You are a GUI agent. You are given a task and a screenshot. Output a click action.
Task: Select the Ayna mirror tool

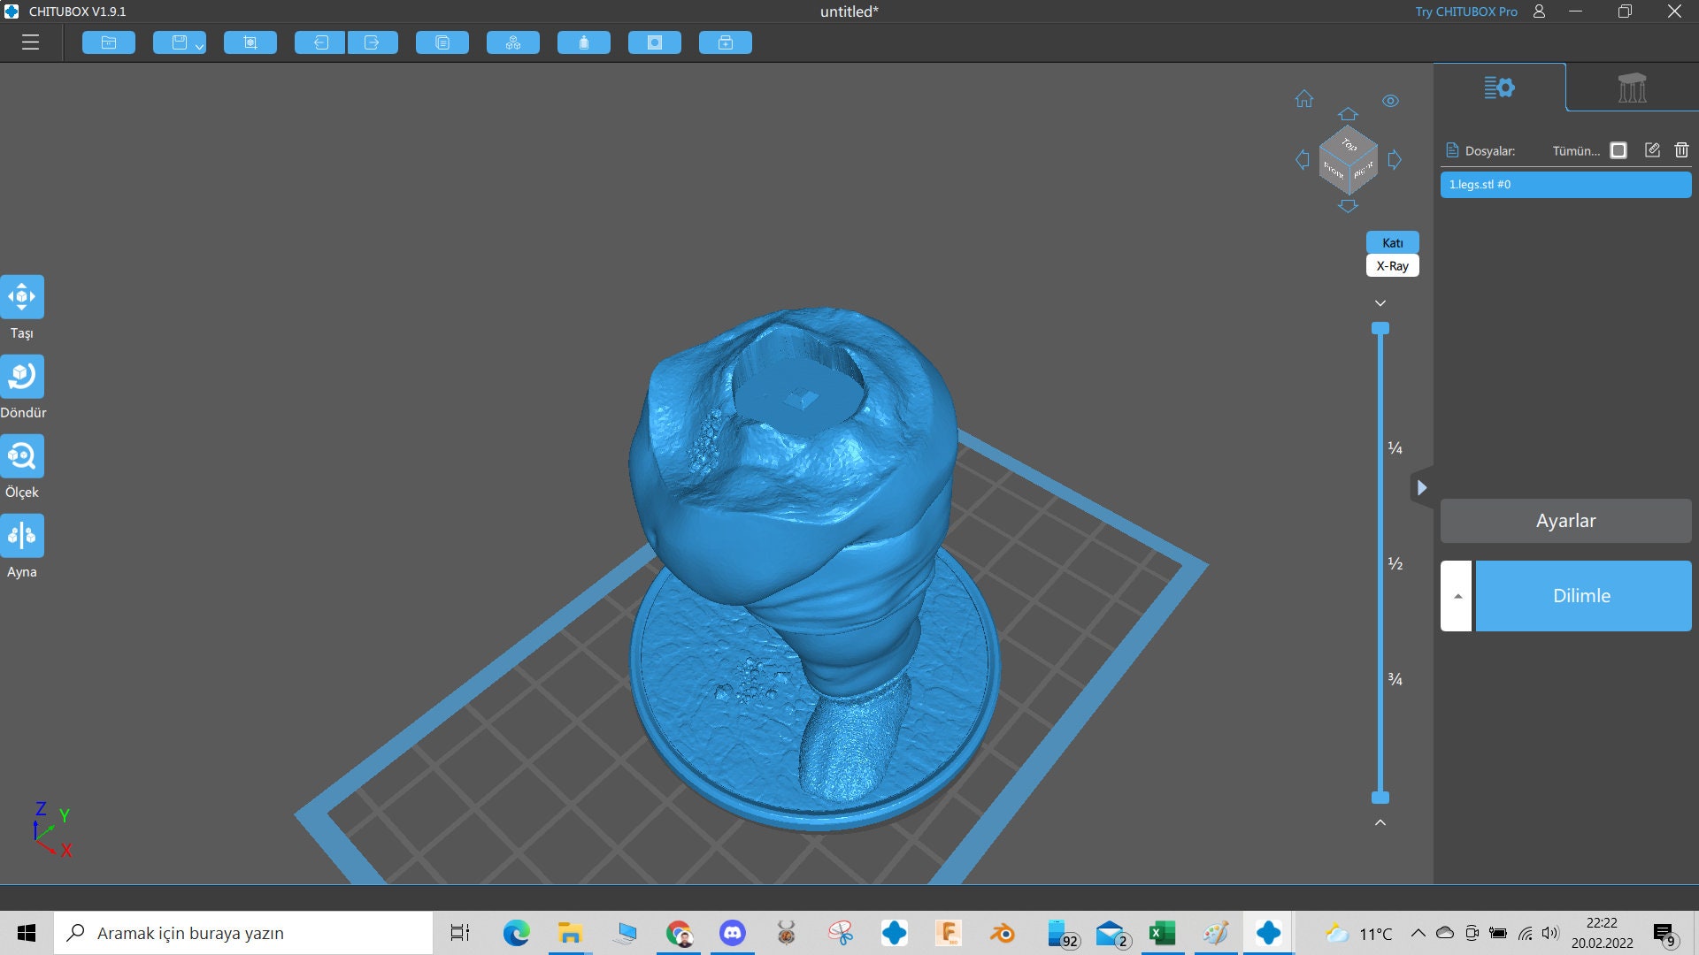click(23, 535)
